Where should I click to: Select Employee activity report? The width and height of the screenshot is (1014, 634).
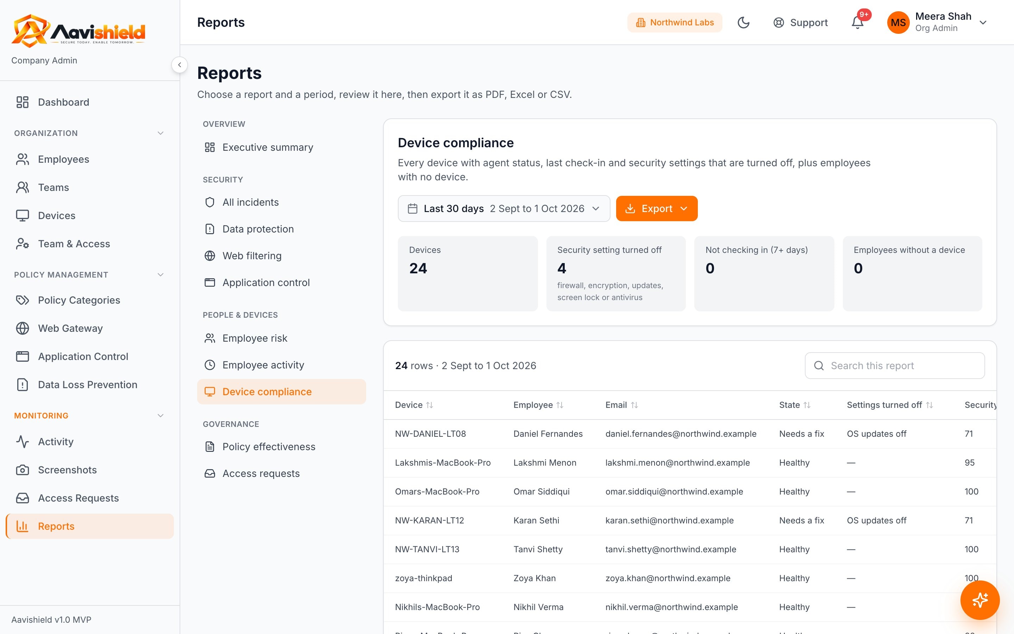[281, 365]
